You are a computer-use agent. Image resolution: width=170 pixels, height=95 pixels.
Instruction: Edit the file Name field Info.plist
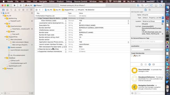(153, 15)
